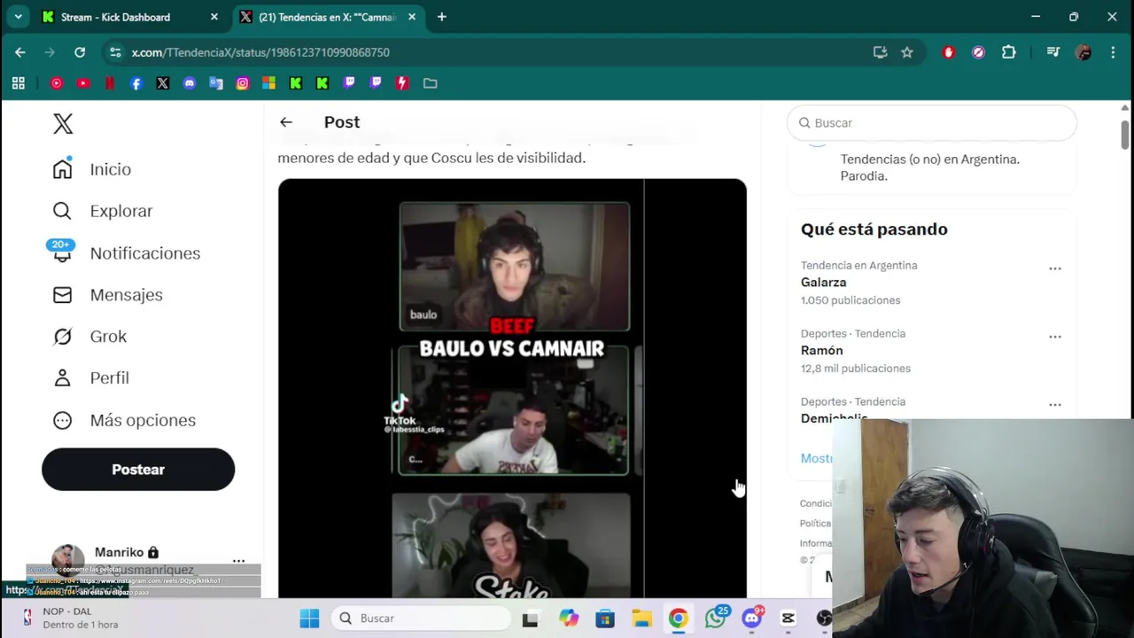This screenshot has width=1134, height=638.
Task: Bookmark this page with the star
Action: coord(907,52)
